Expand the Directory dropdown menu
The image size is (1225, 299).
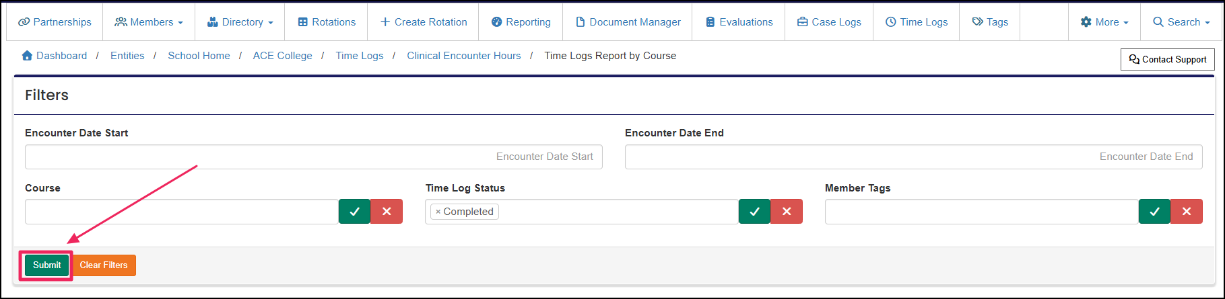click(x=240, y=22)
